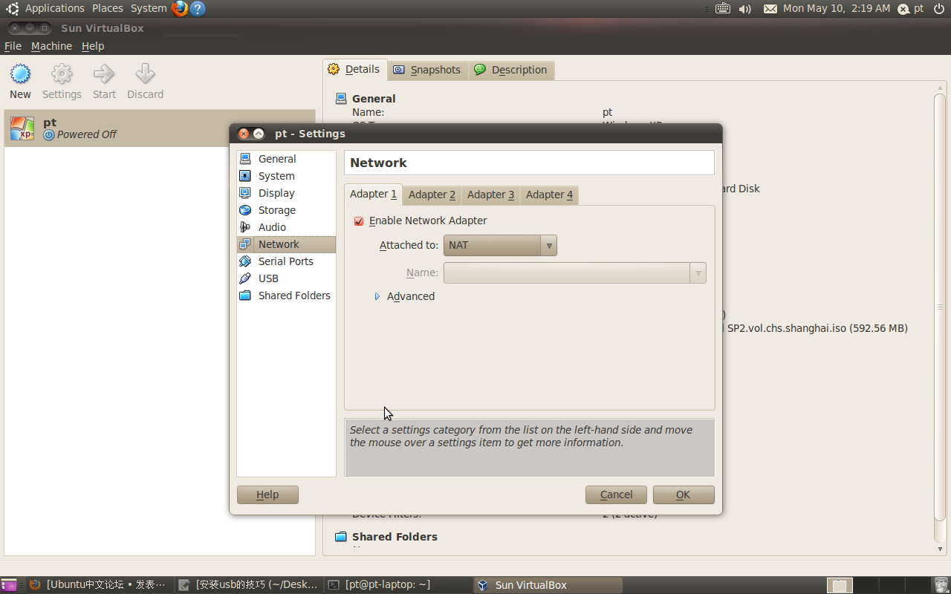
Task: Open the USB settings category
Action: pyautogui.click(x=286, y=278)
